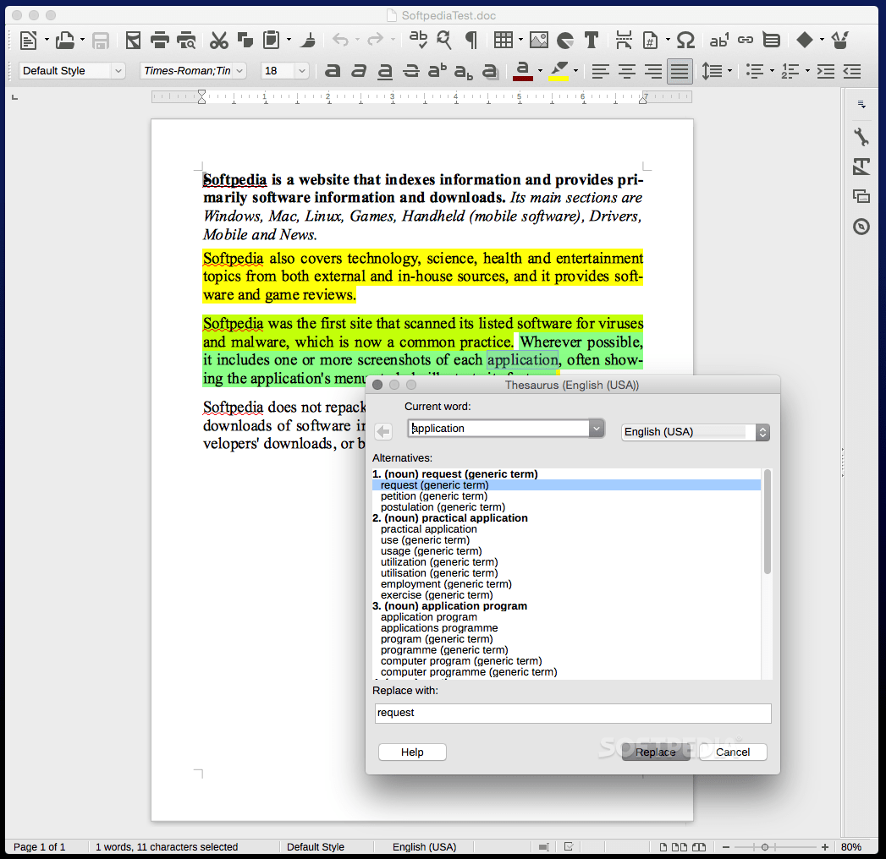Toggle subscript formatting
The height and width of the screenshot is (859, 886).
click(464, 71)
